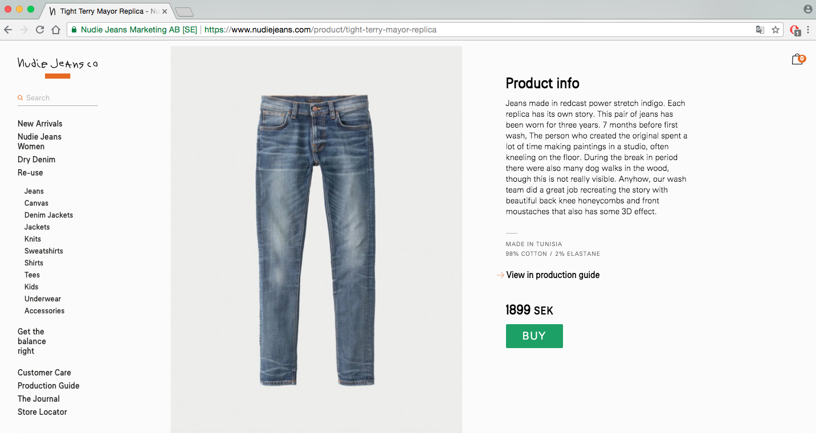Select New Arrivals in the sidebar
Viewport: 816px width, 433px height.
click(40, 124)
